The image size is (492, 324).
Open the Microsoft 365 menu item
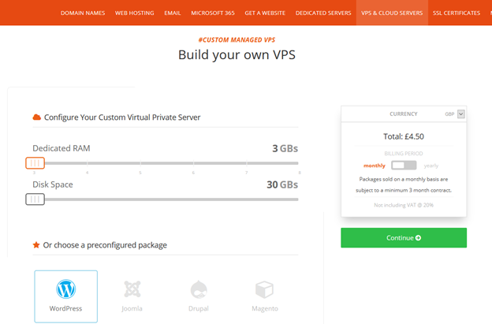pyautogui.click(x=213, y=13)
